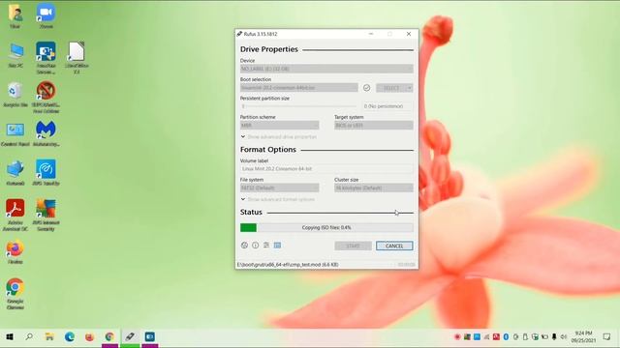Open the Rufus language globe icon

(244, 246)
